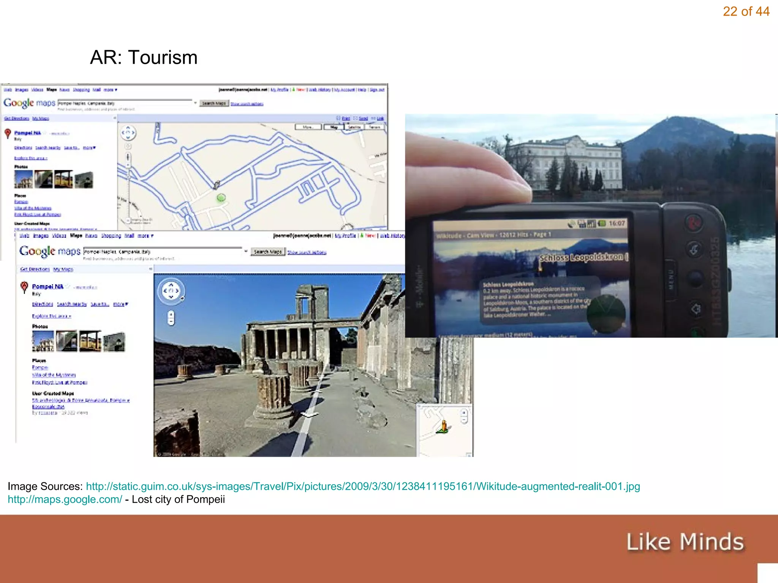The width and height of the screenshot is (778, 583).
Task: Click the search field in map-view screenshot
Action: point(125,103)
